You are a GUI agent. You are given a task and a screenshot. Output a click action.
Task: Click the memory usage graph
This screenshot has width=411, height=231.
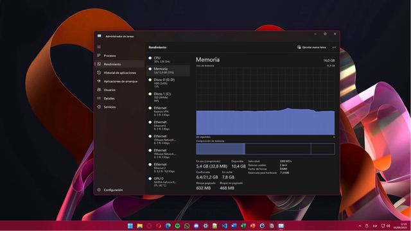(265, 101)
